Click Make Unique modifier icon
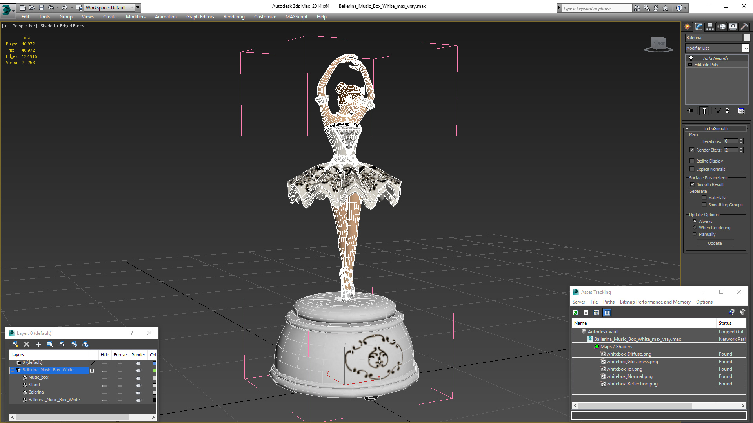Viewport: 753px width, 423px height. coord(718,111)
